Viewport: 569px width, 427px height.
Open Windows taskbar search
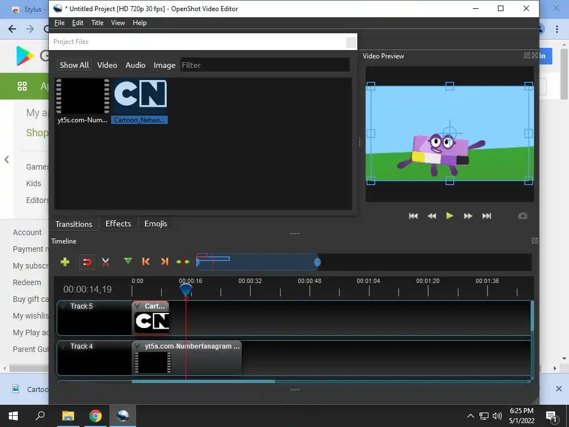pos(40,416)
